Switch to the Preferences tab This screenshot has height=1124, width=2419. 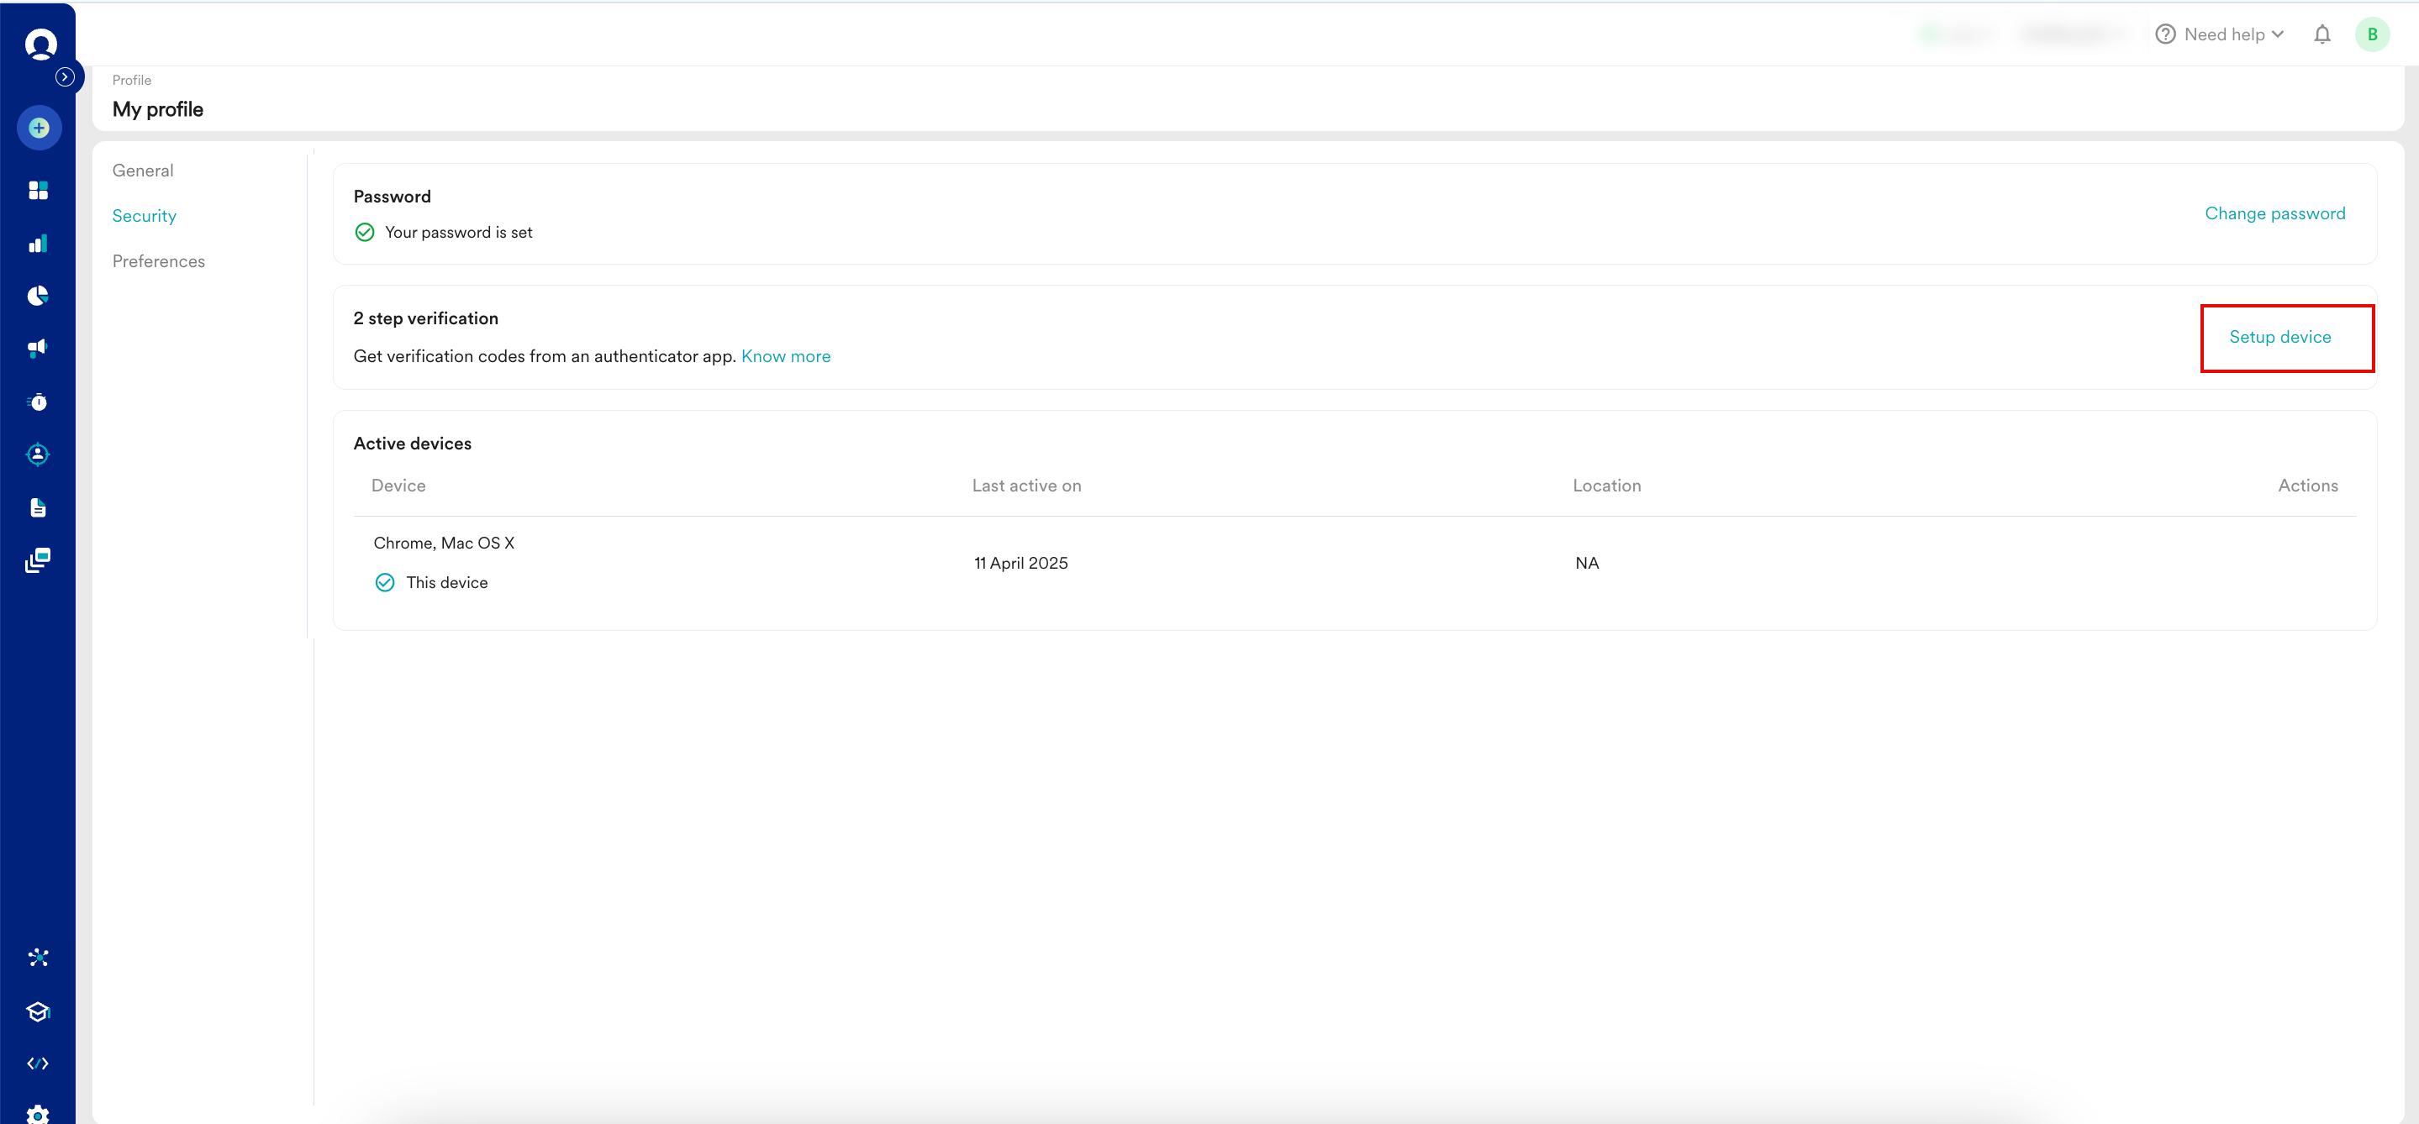pyautogui.click(x=159, y=262)
